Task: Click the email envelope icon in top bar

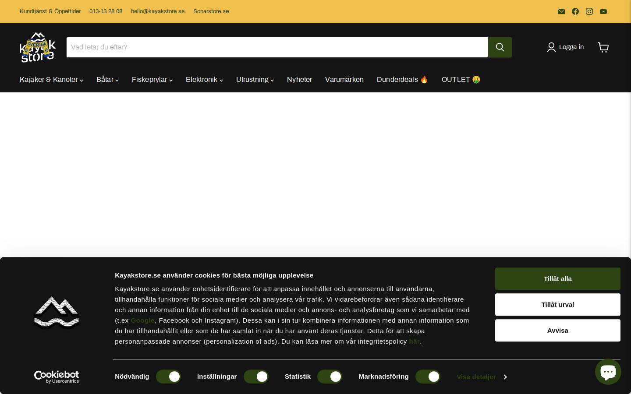Action: tap(561, 11)
